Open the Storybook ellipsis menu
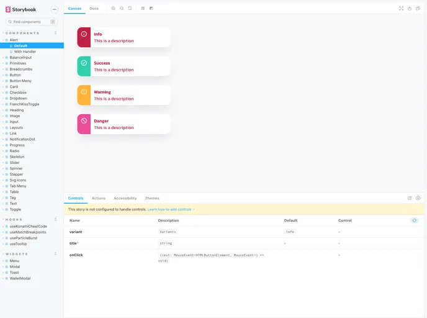This screenshot has height=318, width=427. click(x=55, y=9)
